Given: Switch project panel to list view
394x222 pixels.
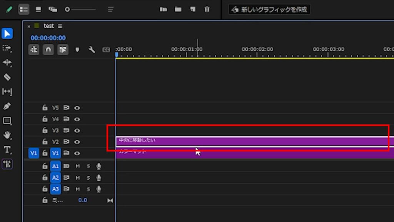Looking at the screenshot, I should [x=23, y=10].
